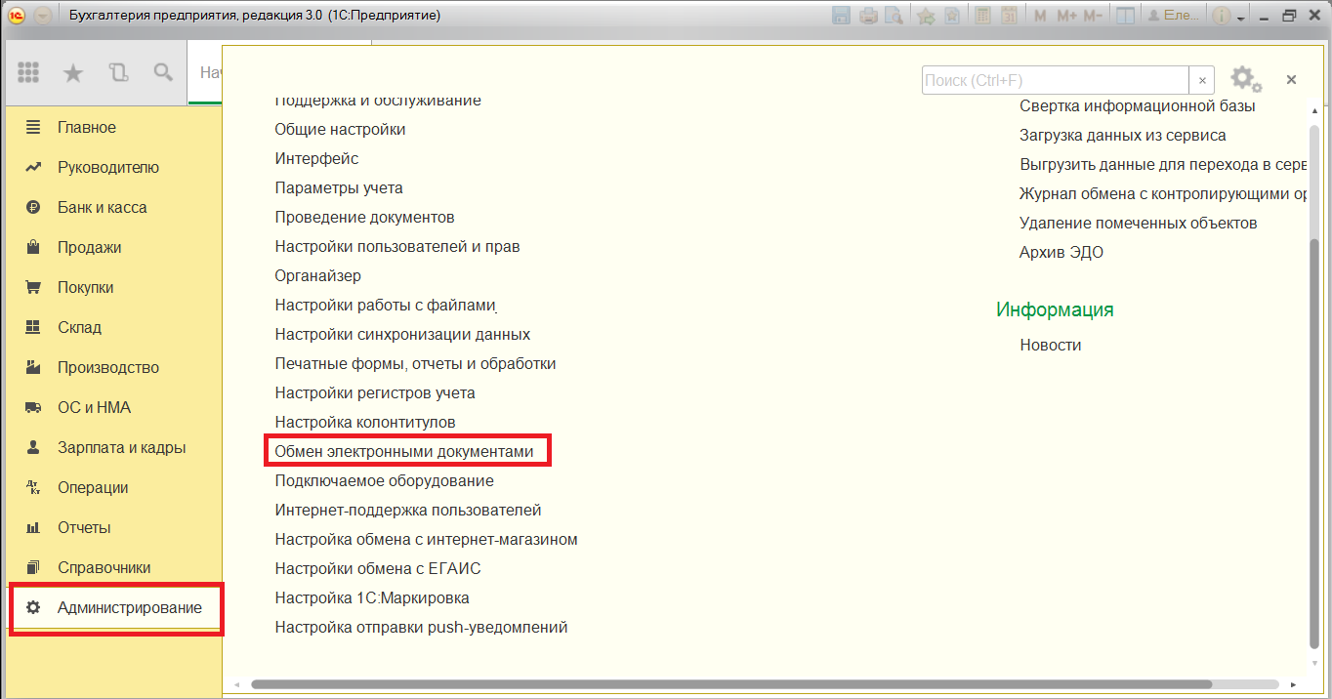Clear the search field with the x button
Image resolution: width=1332 pixels, height=699 pixels.
pos(1202,80)
